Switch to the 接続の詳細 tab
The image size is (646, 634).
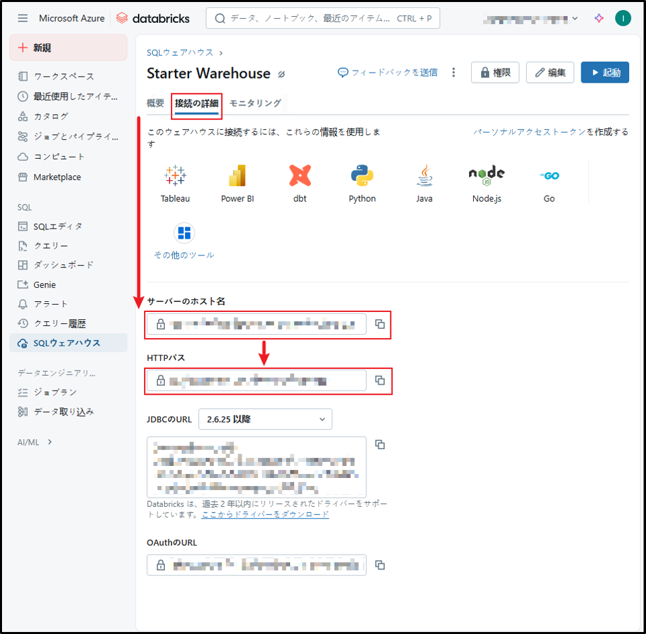[196, 104]
